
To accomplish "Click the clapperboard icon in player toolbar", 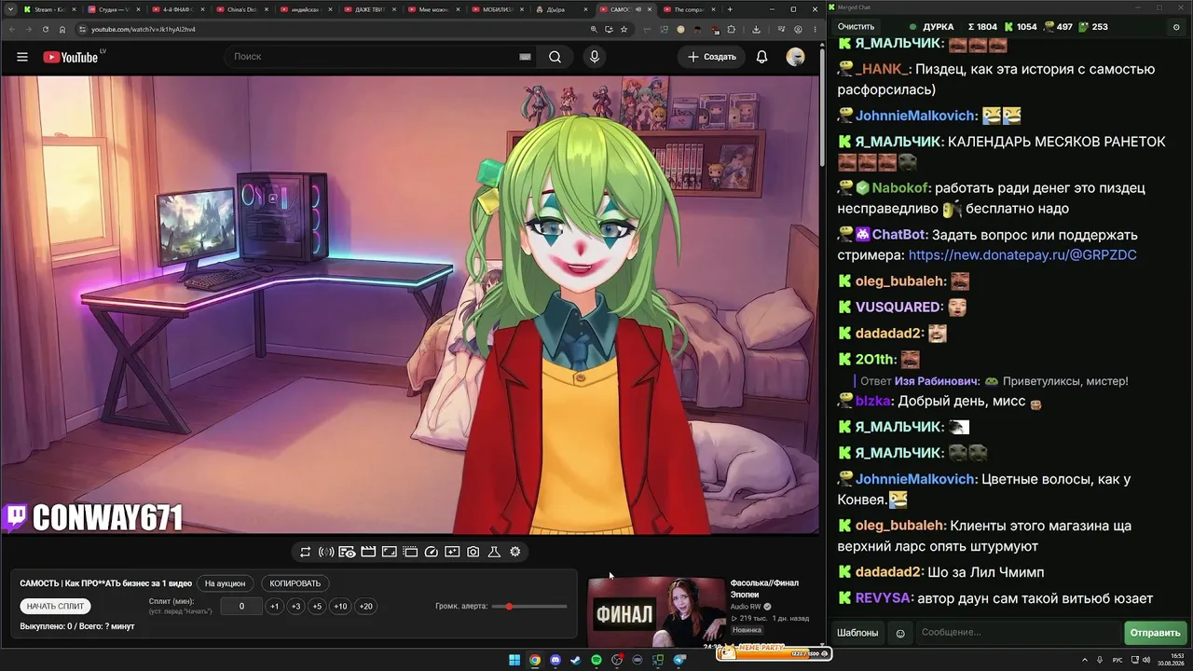I will [368, 552].
